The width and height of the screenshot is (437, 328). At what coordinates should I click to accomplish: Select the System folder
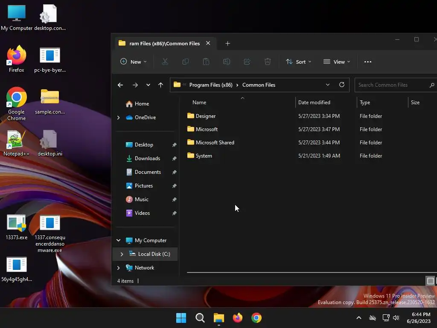pos(204,156)
